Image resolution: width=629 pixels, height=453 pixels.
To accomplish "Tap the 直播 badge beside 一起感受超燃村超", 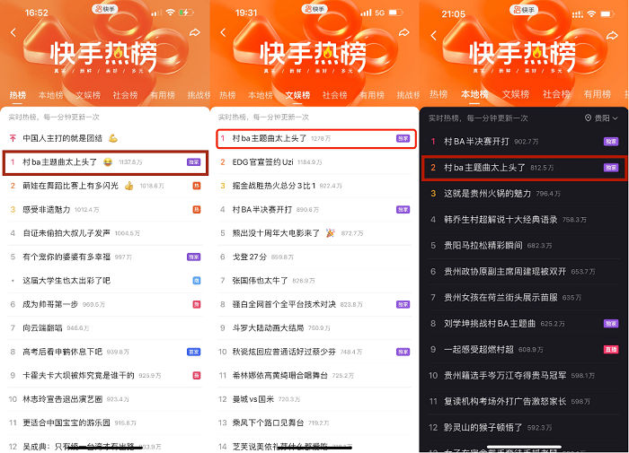I will pos(610,349).
